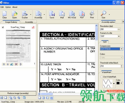
Task: Click the black watermark color swatch
Action: click(x=118, y=83)
